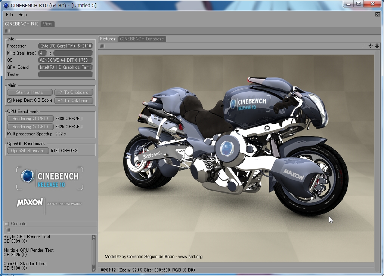
Task: Open the CINEBENCH Database tab
Action: pyautogui.click(x=142, y=39)
